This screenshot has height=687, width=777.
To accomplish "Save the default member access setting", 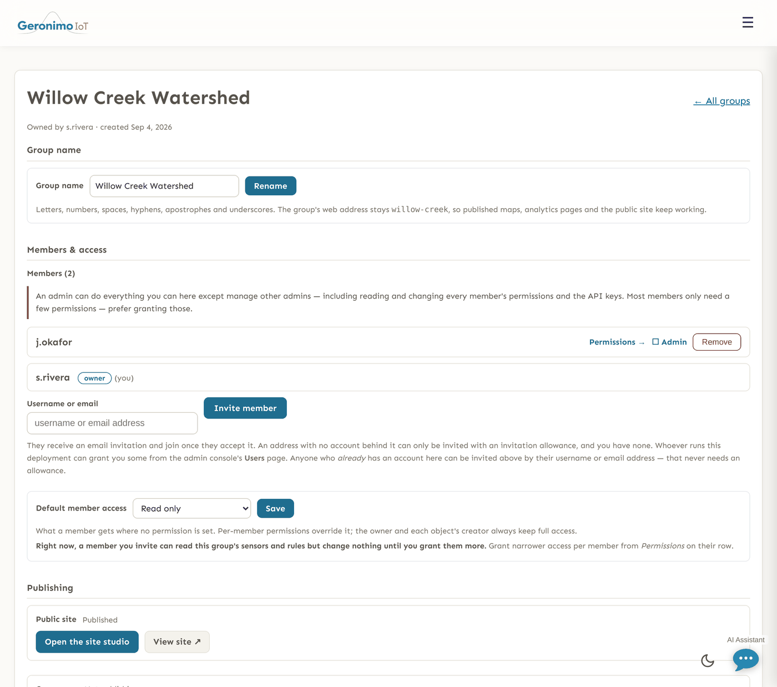I will [x=275, y=508].
